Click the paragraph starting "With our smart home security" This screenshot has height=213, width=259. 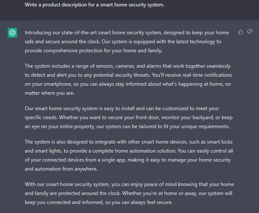click(x=129, y=193)
